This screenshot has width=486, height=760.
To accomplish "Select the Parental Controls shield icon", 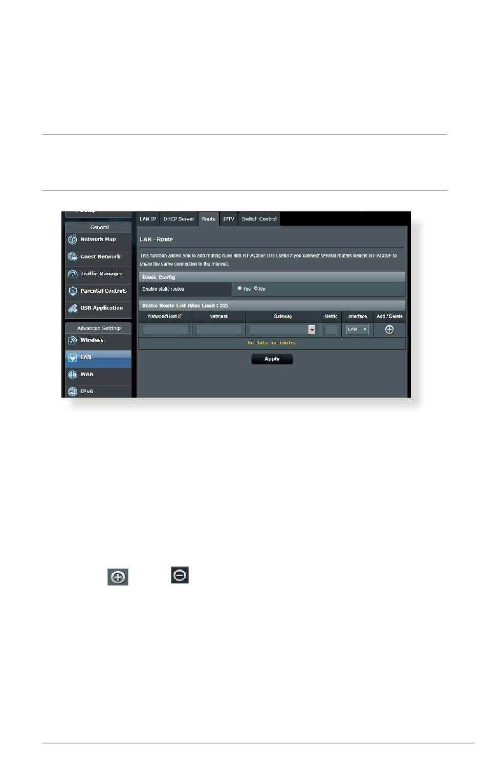I will tap(73, 291).
